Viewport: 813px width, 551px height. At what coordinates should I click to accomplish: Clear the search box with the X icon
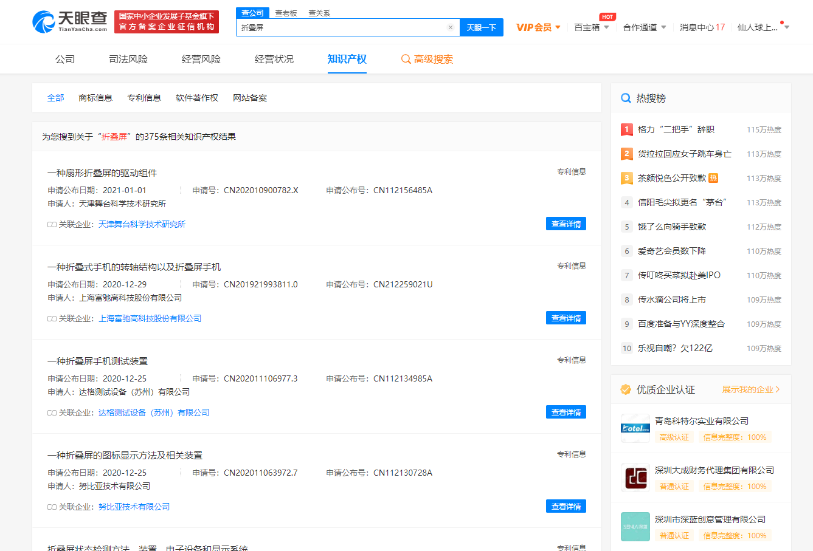tap(450, 27)
